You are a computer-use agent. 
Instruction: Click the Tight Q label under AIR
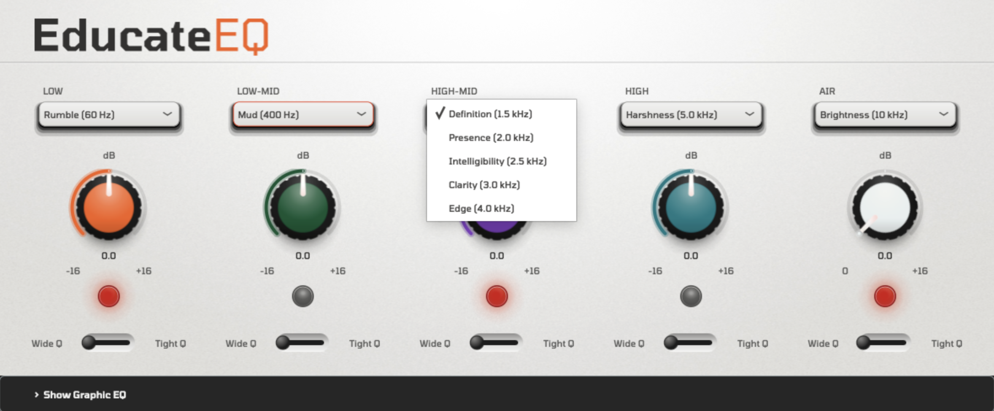coord(946,343)
